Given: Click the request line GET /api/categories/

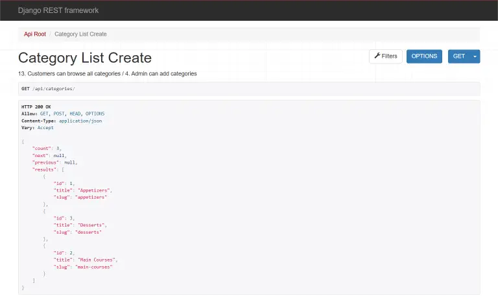Looking at the screenshot, I should [x=48, y=89].
